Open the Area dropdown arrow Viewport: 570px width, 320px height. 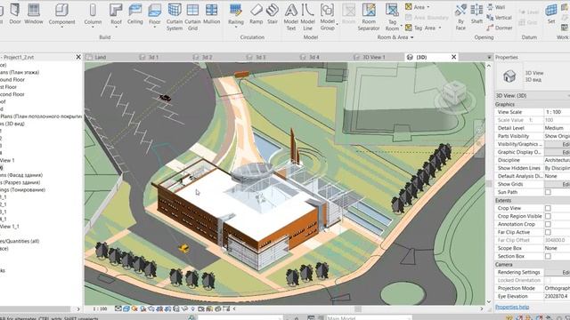tap(427, 7)
